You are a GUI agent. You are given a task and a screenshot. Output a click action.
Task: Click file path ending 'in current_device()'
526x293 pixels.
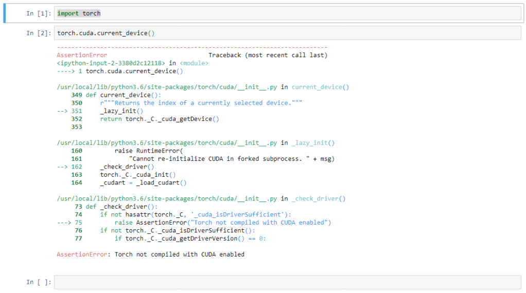click(203, 87)
